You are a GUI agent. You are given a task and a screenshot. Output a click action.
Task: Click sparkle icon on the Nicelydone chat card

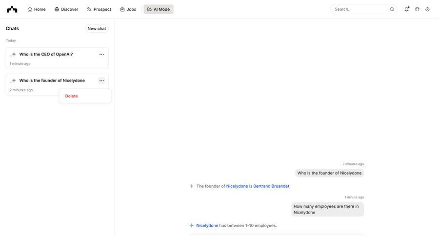tap(13, 80)
